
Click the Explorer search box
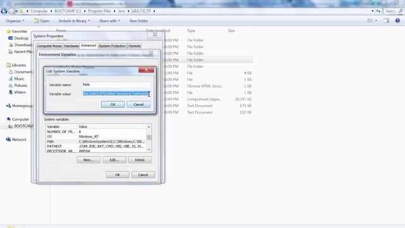[393, 11]
